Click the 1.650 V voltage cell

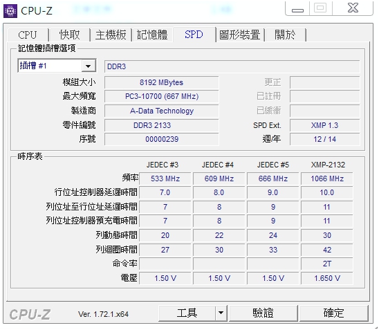pyautogui.click(x=327, y=278)
